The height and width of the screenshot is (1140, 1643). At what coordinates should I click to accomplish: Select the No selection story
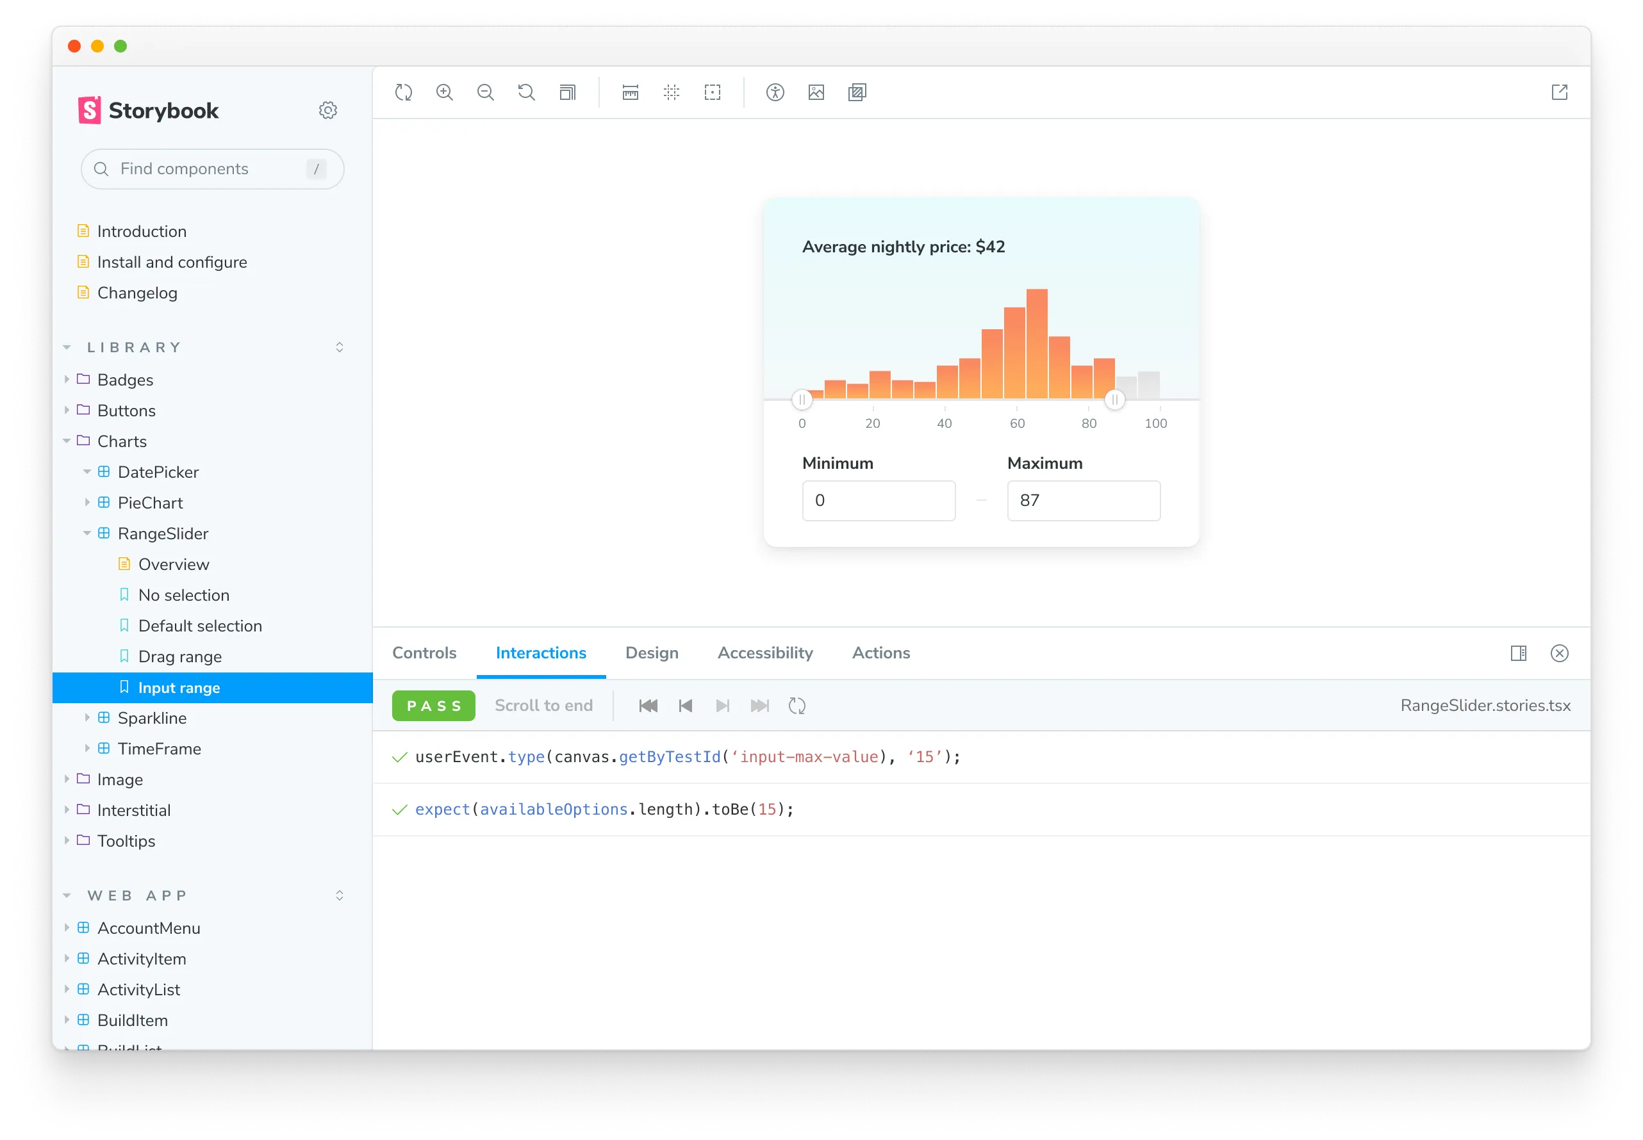(x=184, y=595)
